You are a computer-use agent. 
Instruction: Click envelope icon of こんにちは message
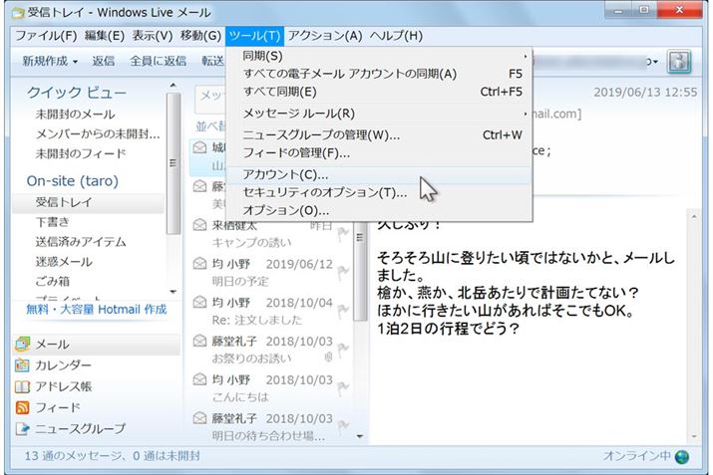pyautogui.click(x=199, y=379)
